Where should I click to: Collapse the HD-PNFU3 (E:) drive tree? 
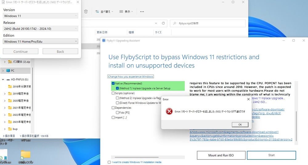tap(3, 79)
